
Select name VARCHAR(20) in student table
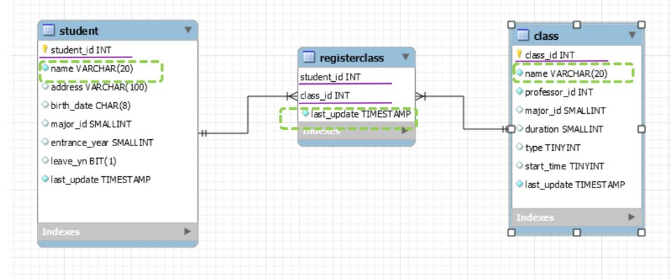(92, 69)
